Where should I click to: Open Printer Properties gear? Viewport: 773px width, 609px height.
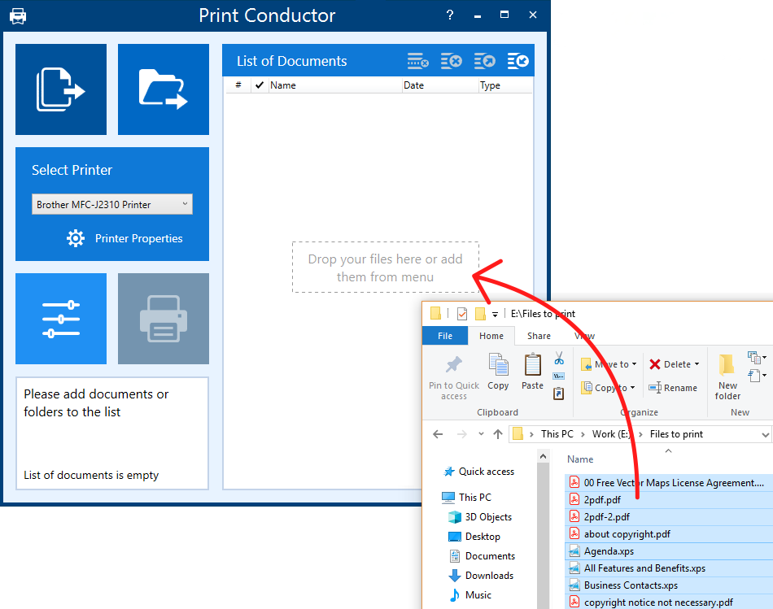tap(76, 238)
